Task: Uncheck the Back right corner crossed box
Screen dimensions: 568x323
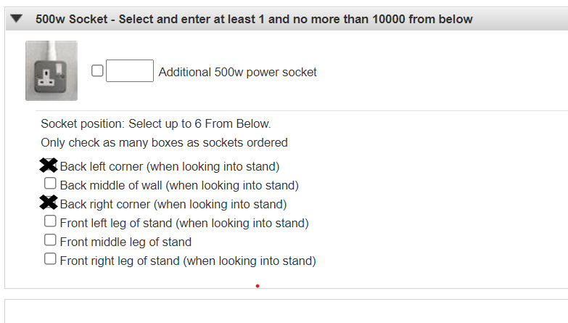Action: point(49,203)
